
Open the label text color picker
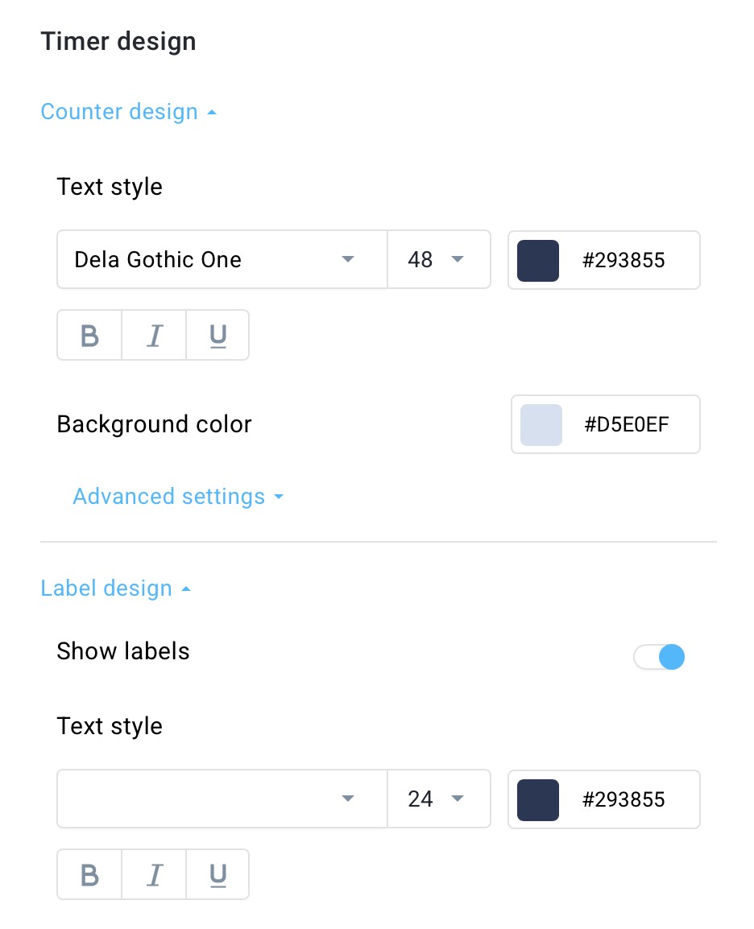pyautogui.click(x=538, y=799)
